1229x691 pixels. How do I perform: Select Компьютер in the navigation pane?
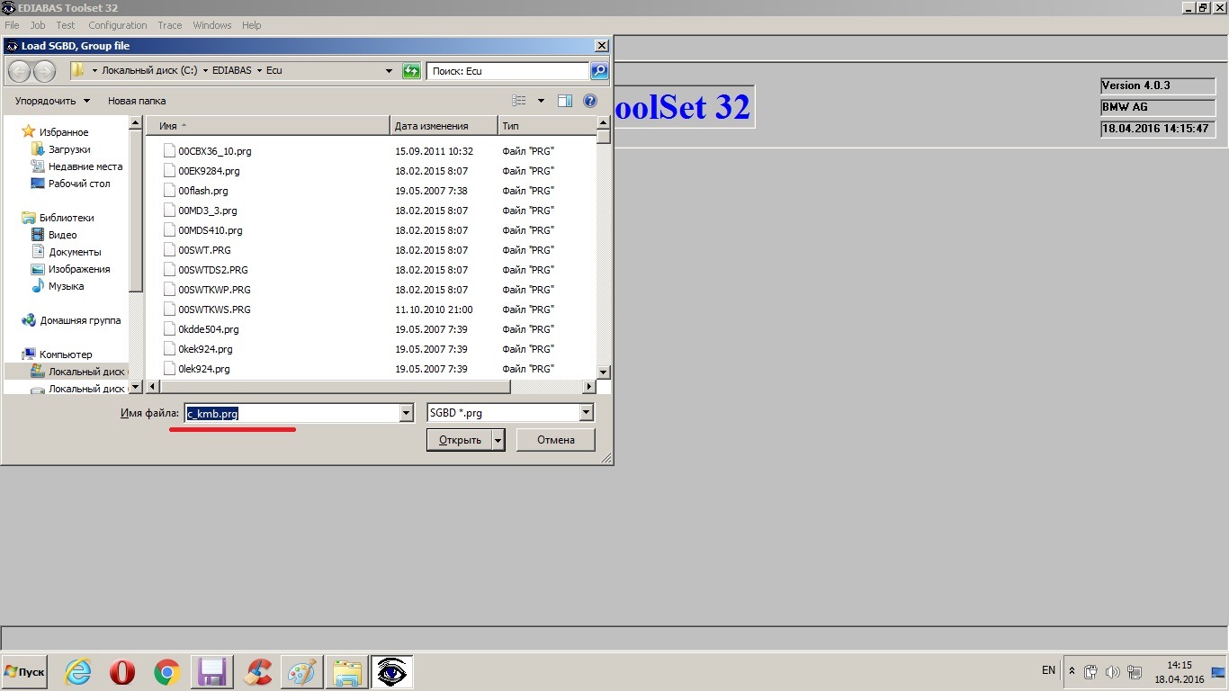click(x=57, y=354)
